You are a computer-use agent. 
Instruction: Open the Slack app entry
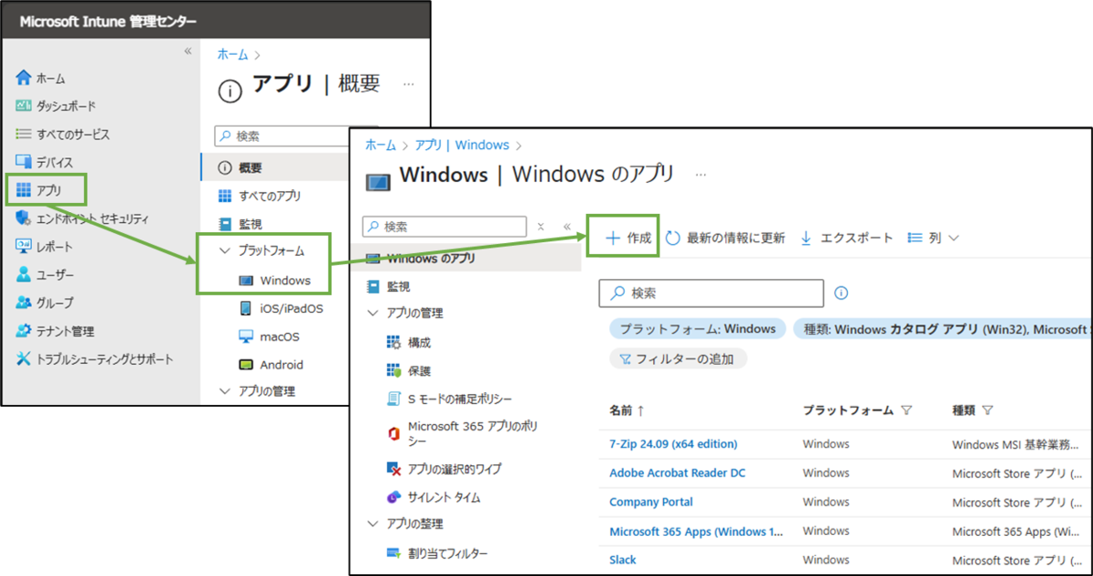623,560
